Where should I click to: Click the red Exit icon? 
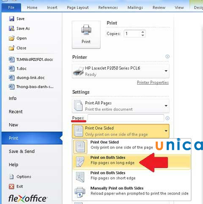[x=11, y=186]
